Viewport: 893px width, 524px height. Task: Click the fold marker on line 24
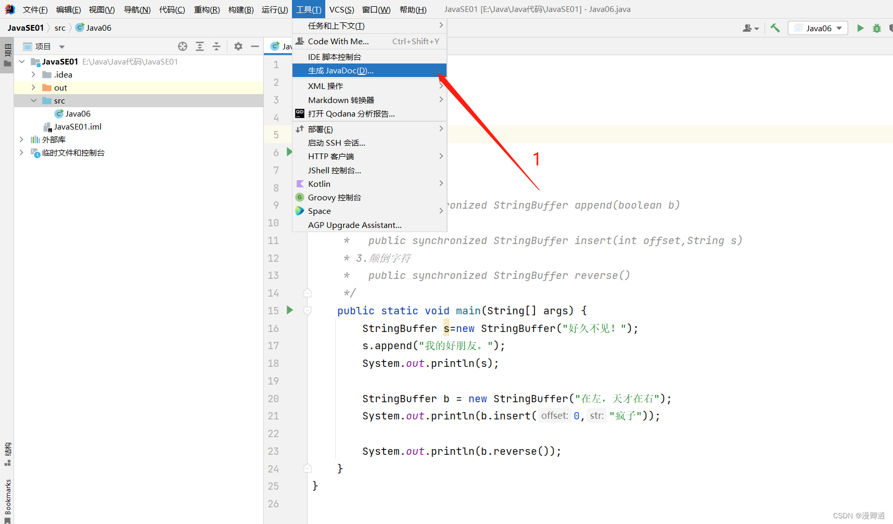click(x=308, y=468)
